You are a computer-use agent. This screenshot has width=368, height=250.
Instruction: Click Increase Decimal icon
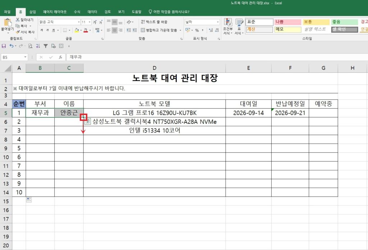tap(211, 30)
